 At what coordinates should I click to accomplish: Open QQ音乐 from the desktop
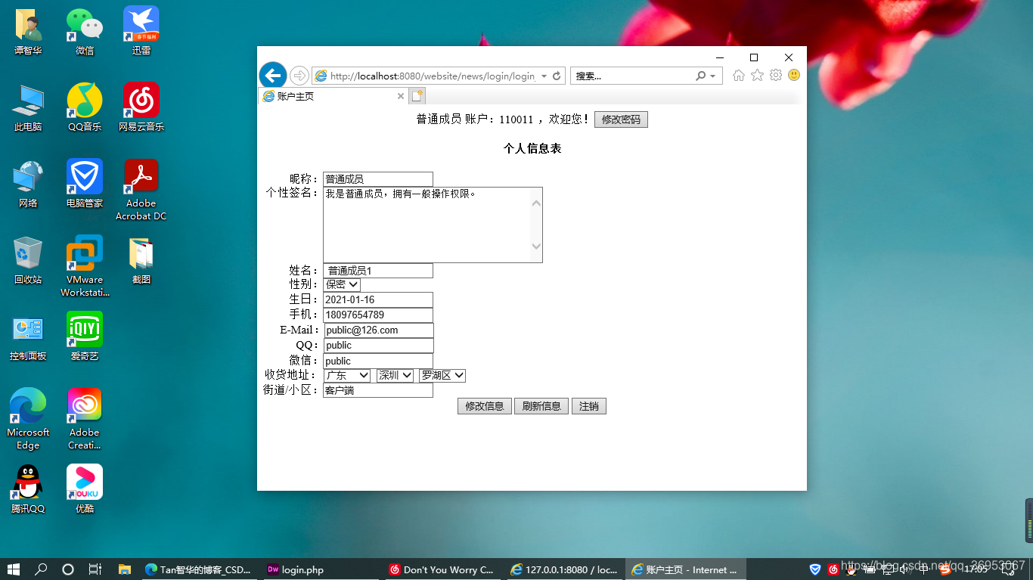tap(83, 98)
